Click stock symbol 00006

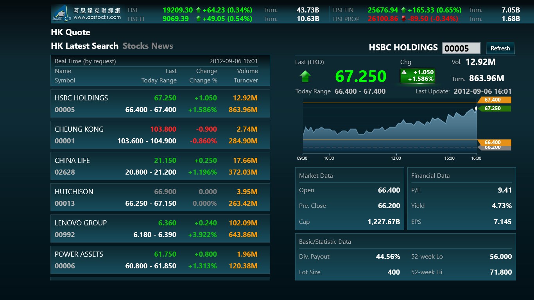tap(65, 266)
